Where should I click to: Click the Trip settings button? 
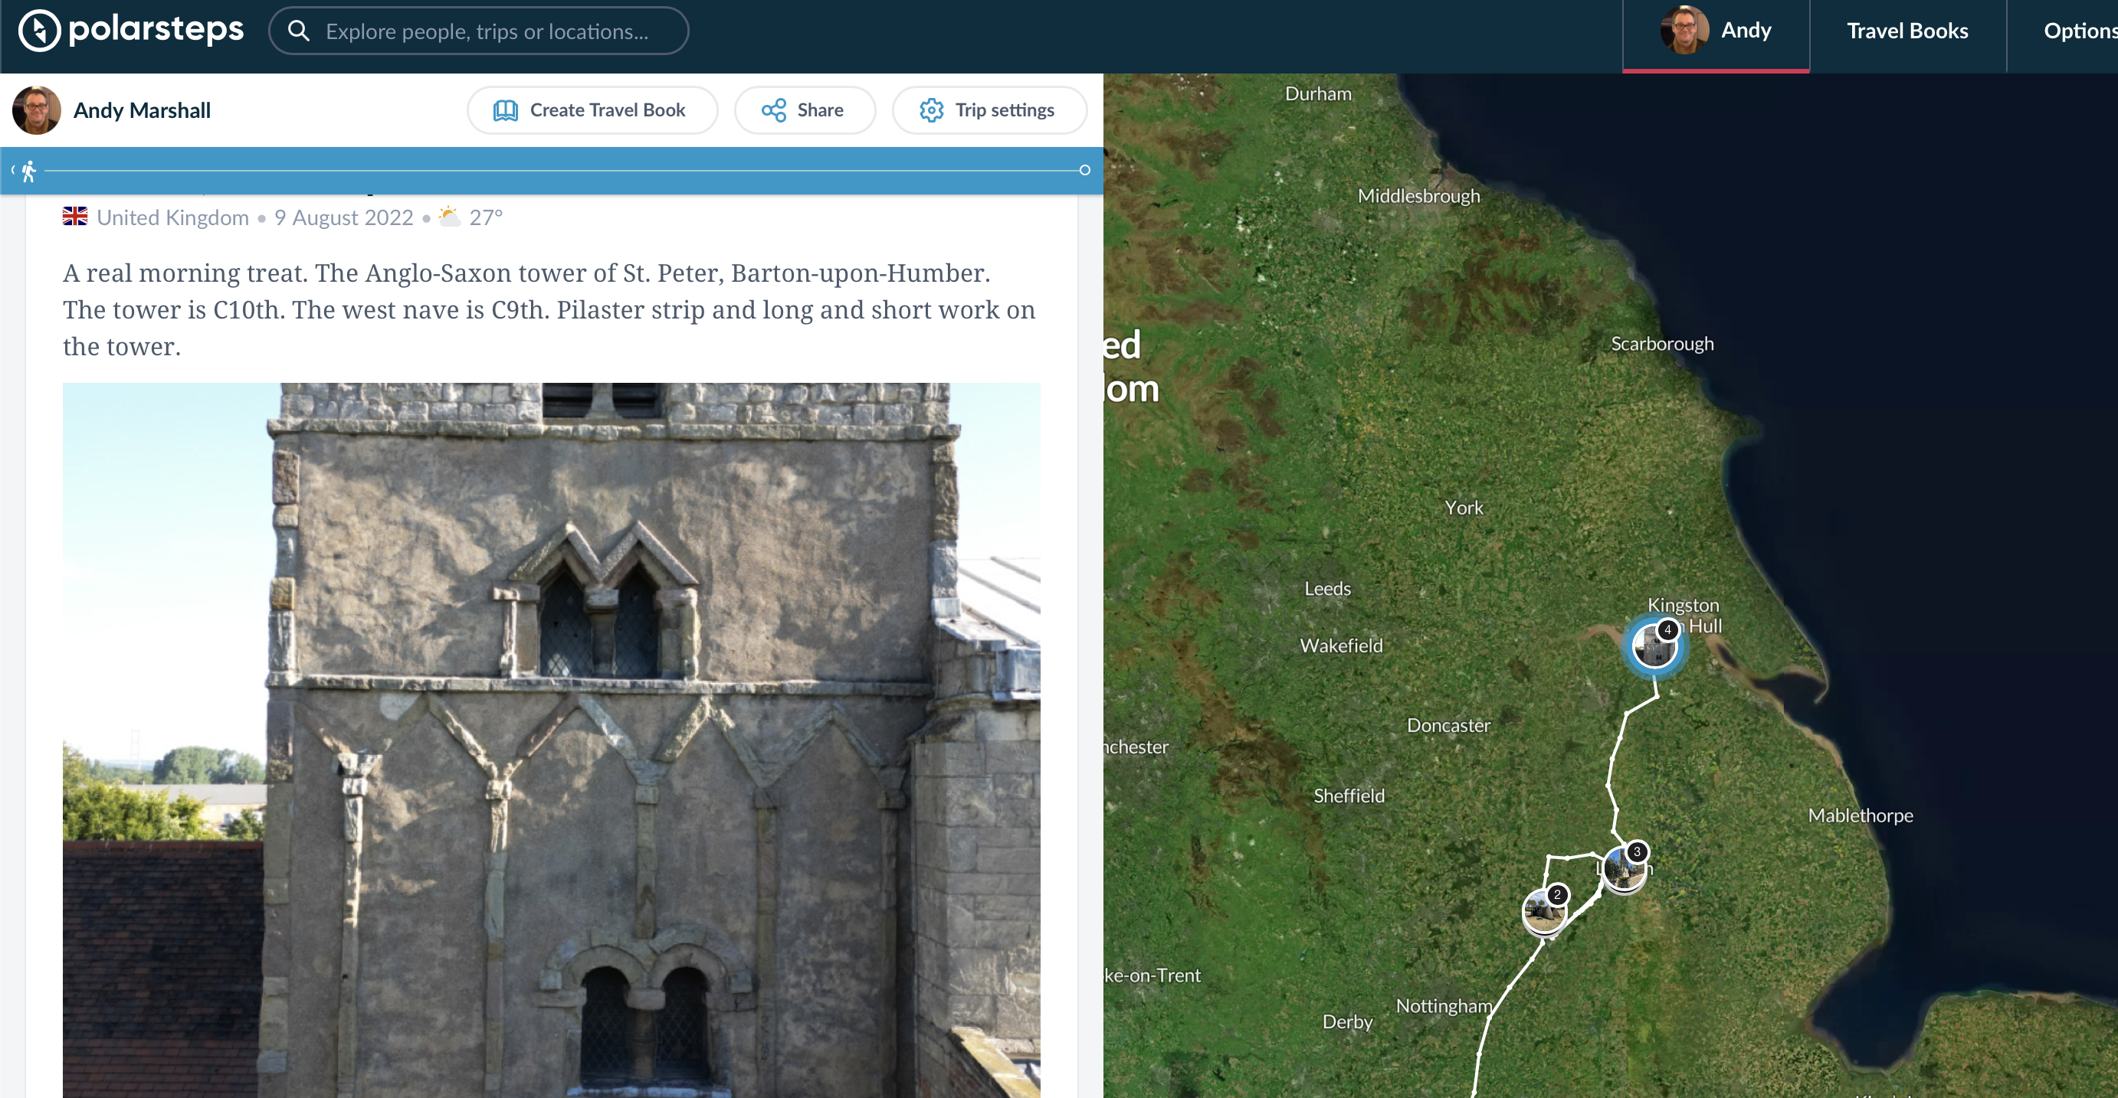[x=989, y=110]
